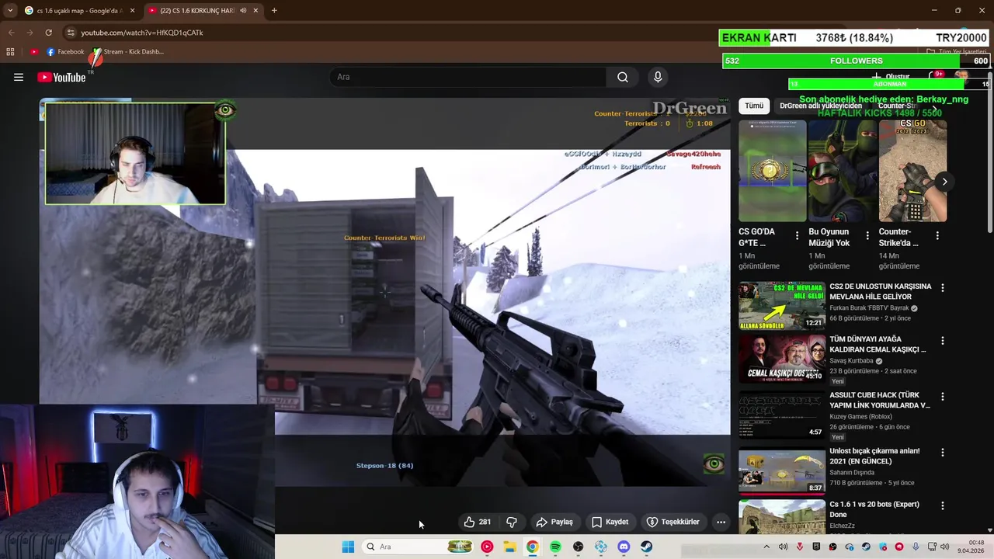Switch to Chrome on the taskbar
Viewport: 994px width, 559px height.
pyautogui.click(x=532, y=547)
